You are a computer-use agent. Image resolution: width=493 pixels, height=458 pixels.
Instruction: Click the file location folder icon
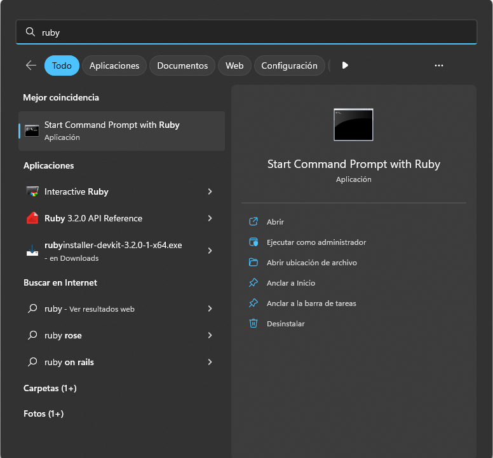tap(253, 262)
